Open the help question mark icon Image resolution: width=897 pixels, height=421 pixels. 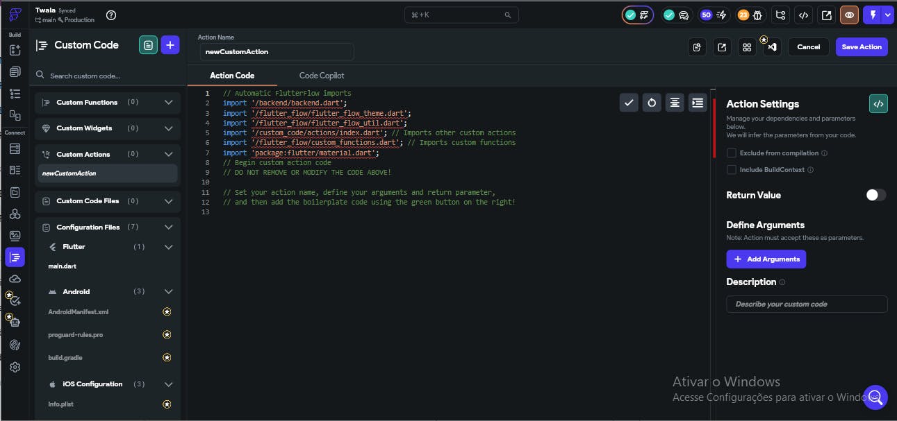(111, 15)
